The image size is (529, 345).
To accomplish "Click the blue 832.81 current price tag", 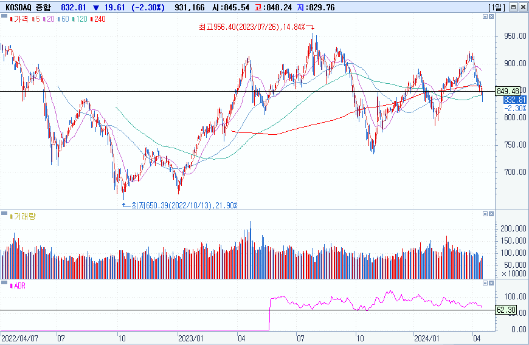I will click(514, 100).
